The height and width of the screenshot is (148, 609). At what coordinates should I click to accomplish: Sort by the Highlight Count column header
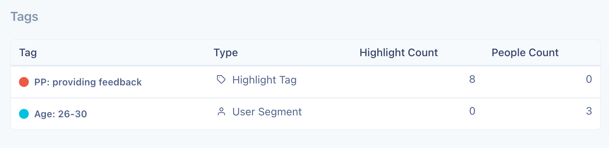[399, 52]
